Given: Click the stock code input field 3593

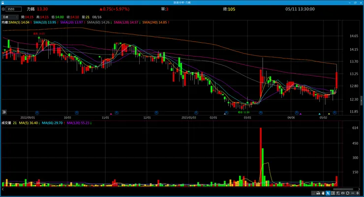Looking at the screenshot, I should pyautogui.click(x=14, y=9).
